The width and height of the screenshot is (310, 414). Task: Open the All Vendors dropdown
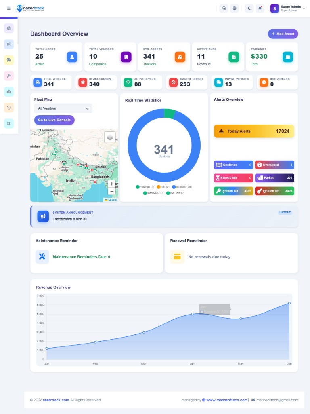pyautogui.click(x=63, y=108)
